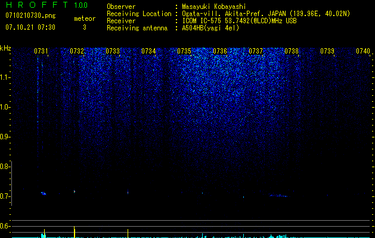The width and height of the screenshot is (375, 238).
Task: Click the 0739 time marker
Action: click(327, 51)
